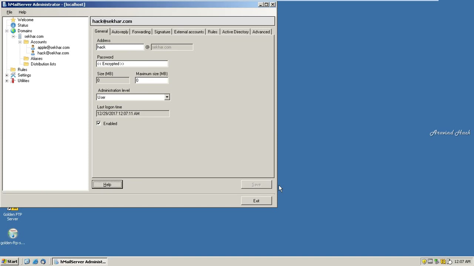Open the External accounts tab

point(189,32)
